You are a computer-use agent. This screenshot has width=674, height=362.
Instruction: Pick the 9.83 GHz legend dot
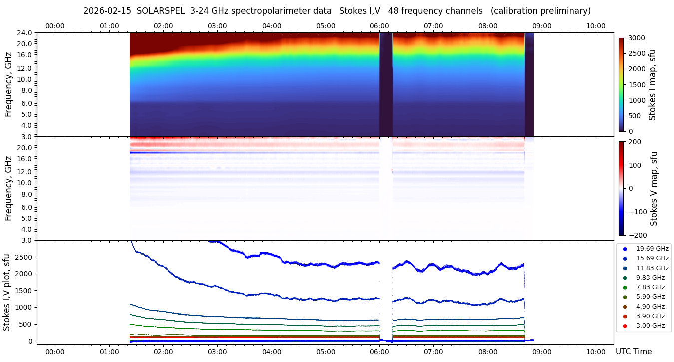point(625,278)
